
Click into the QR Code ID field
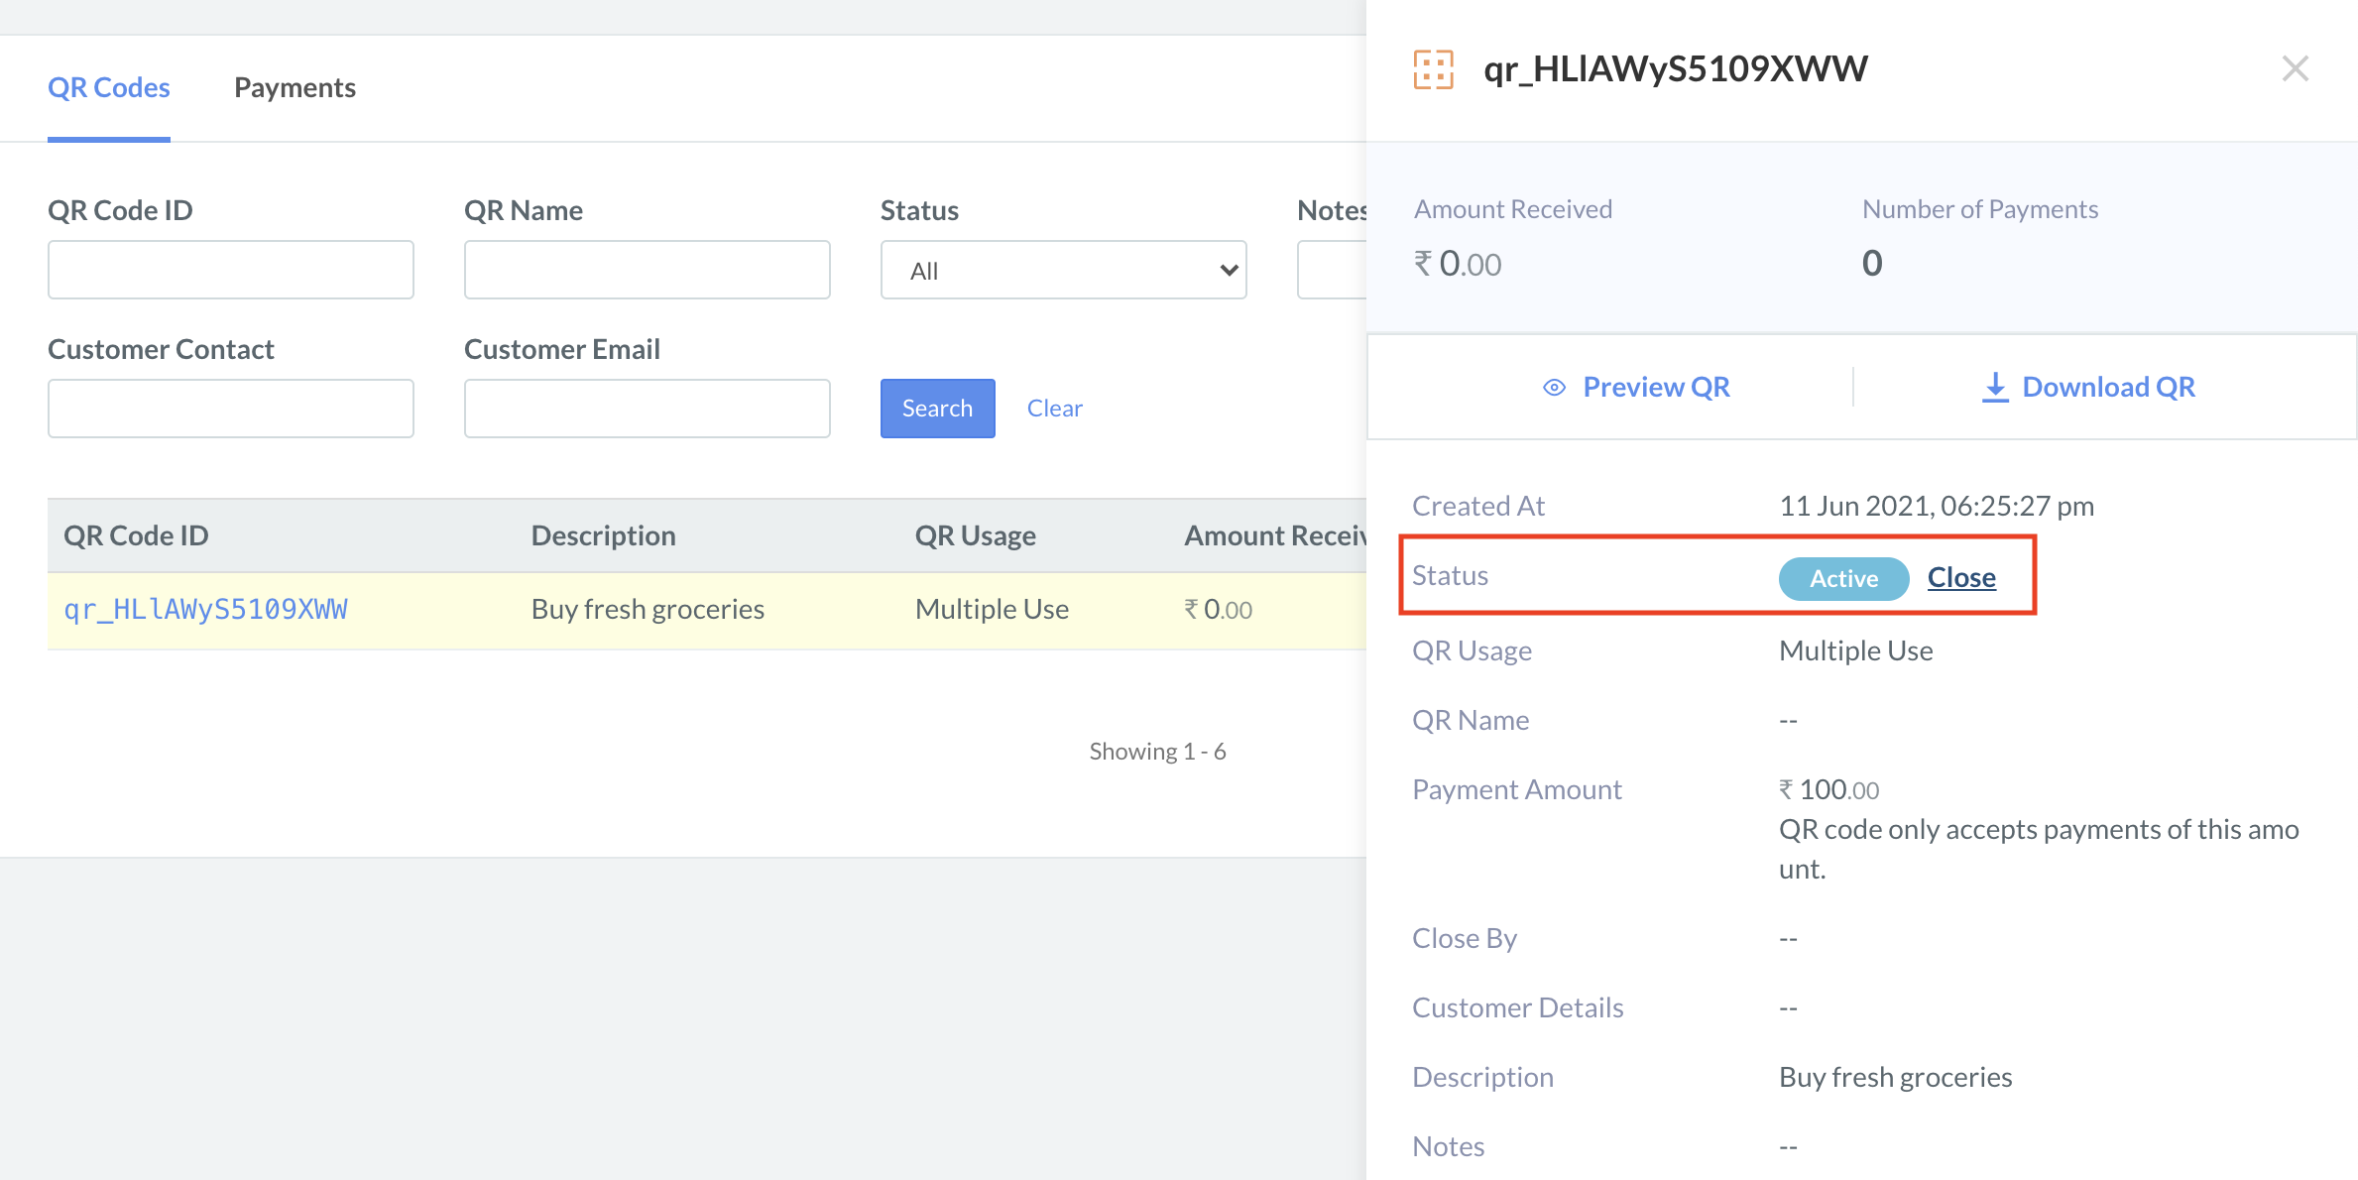(230, 270)
